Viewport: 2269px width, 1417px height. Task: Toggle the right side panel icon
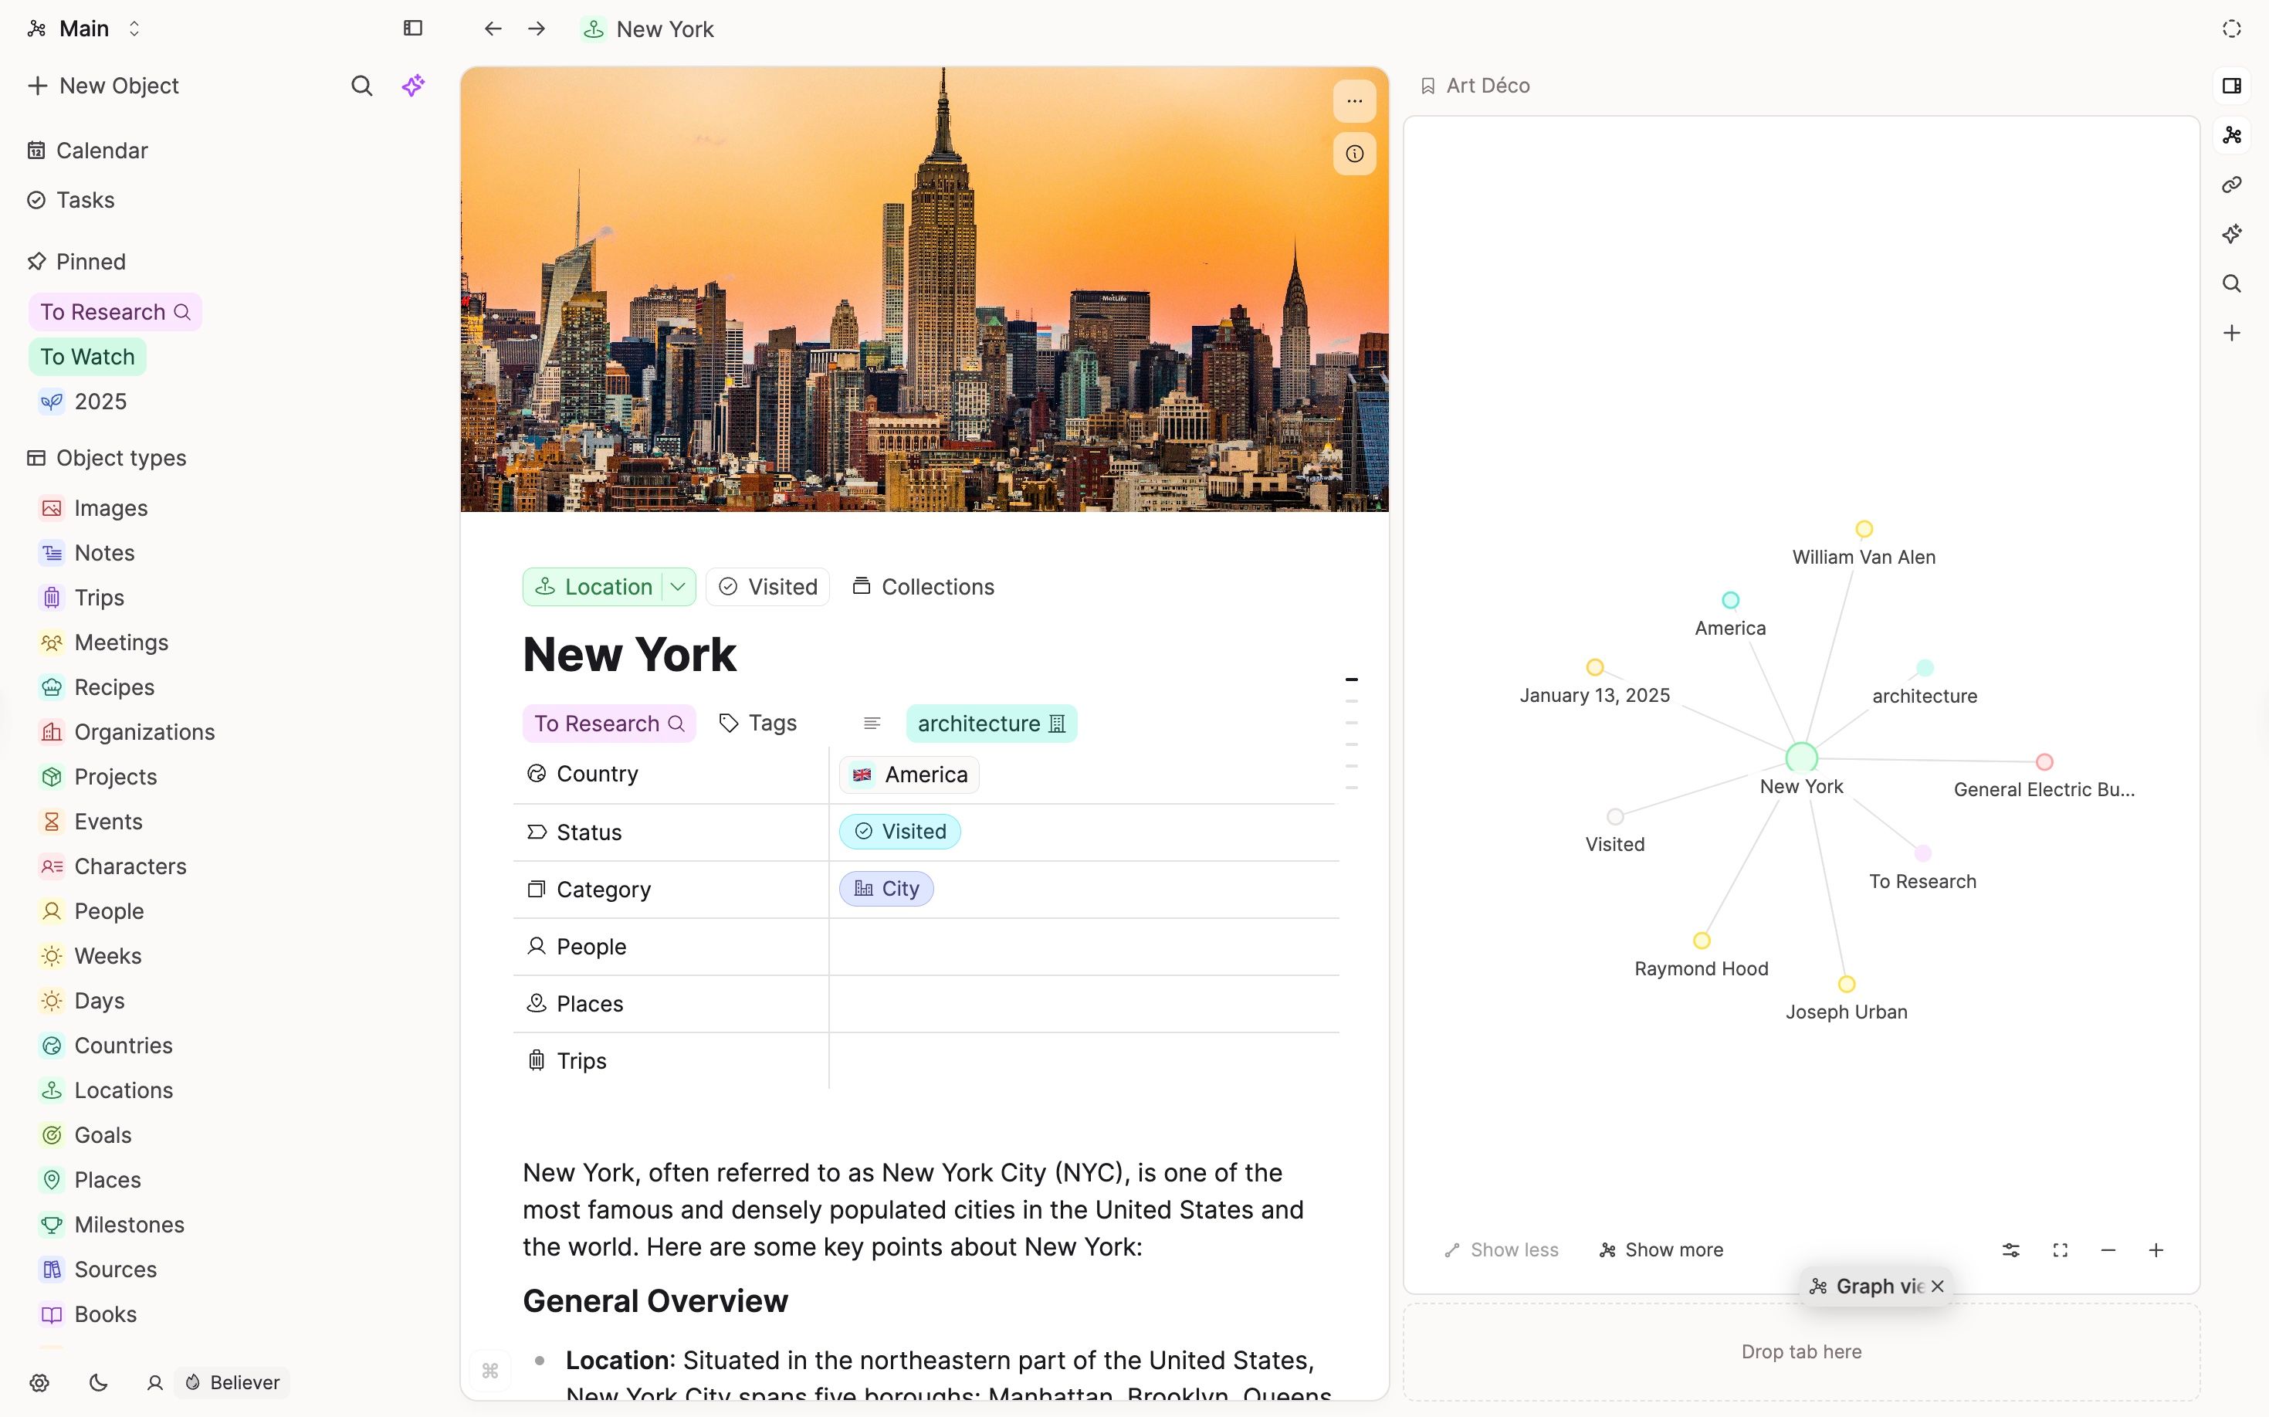pyautogui.click(x=2231, y=85)
